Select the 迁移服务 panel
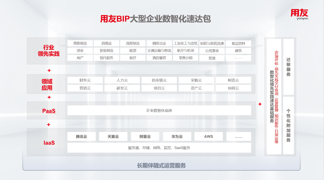Image resolution: width=324 pixels, height=180 pixels. [289, 67]
